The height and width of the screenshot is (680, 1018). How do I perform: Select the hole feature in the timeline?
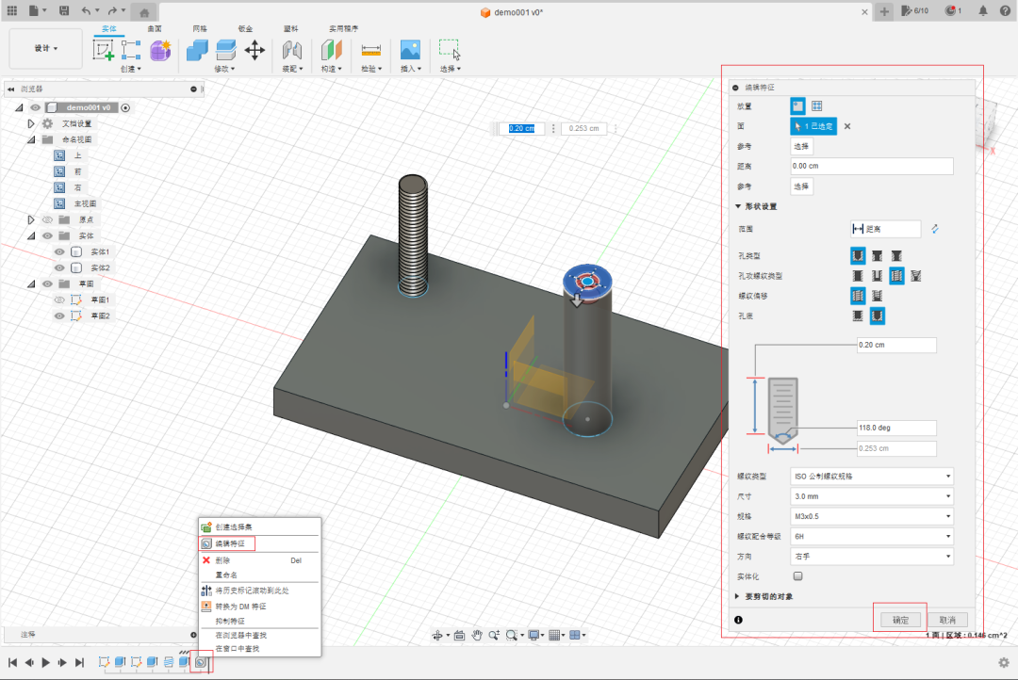pos(201,662)
